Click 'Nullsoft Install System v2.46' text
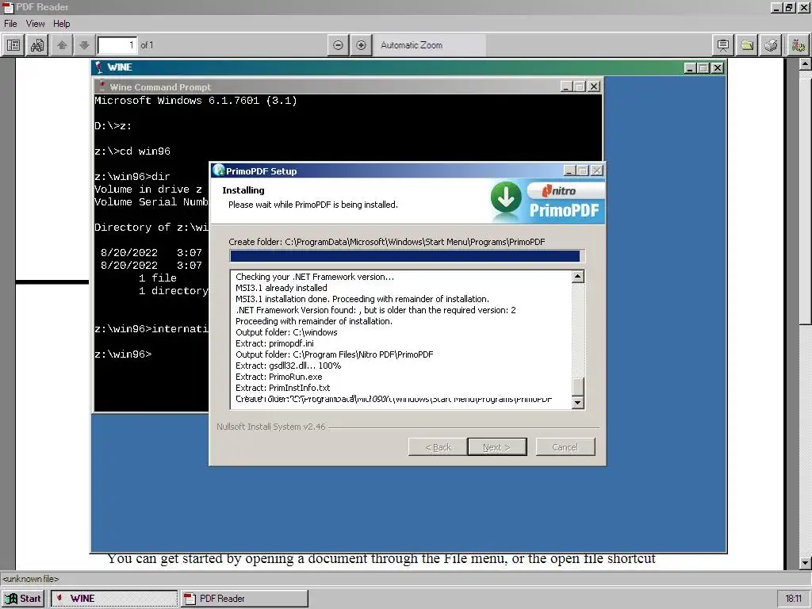The image size is (812, 609). coord(271,427)
